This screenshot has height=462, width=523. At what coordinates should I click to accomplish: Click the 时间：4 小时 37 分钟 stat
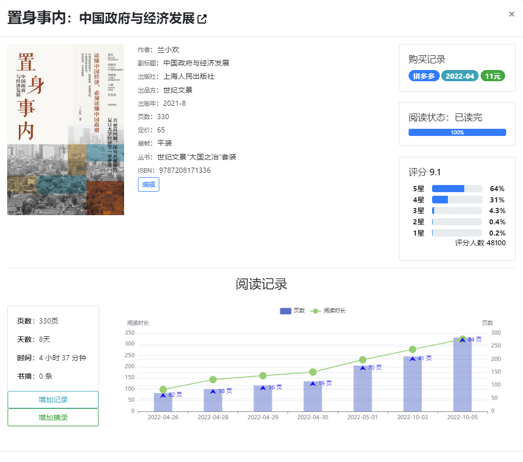52,358
